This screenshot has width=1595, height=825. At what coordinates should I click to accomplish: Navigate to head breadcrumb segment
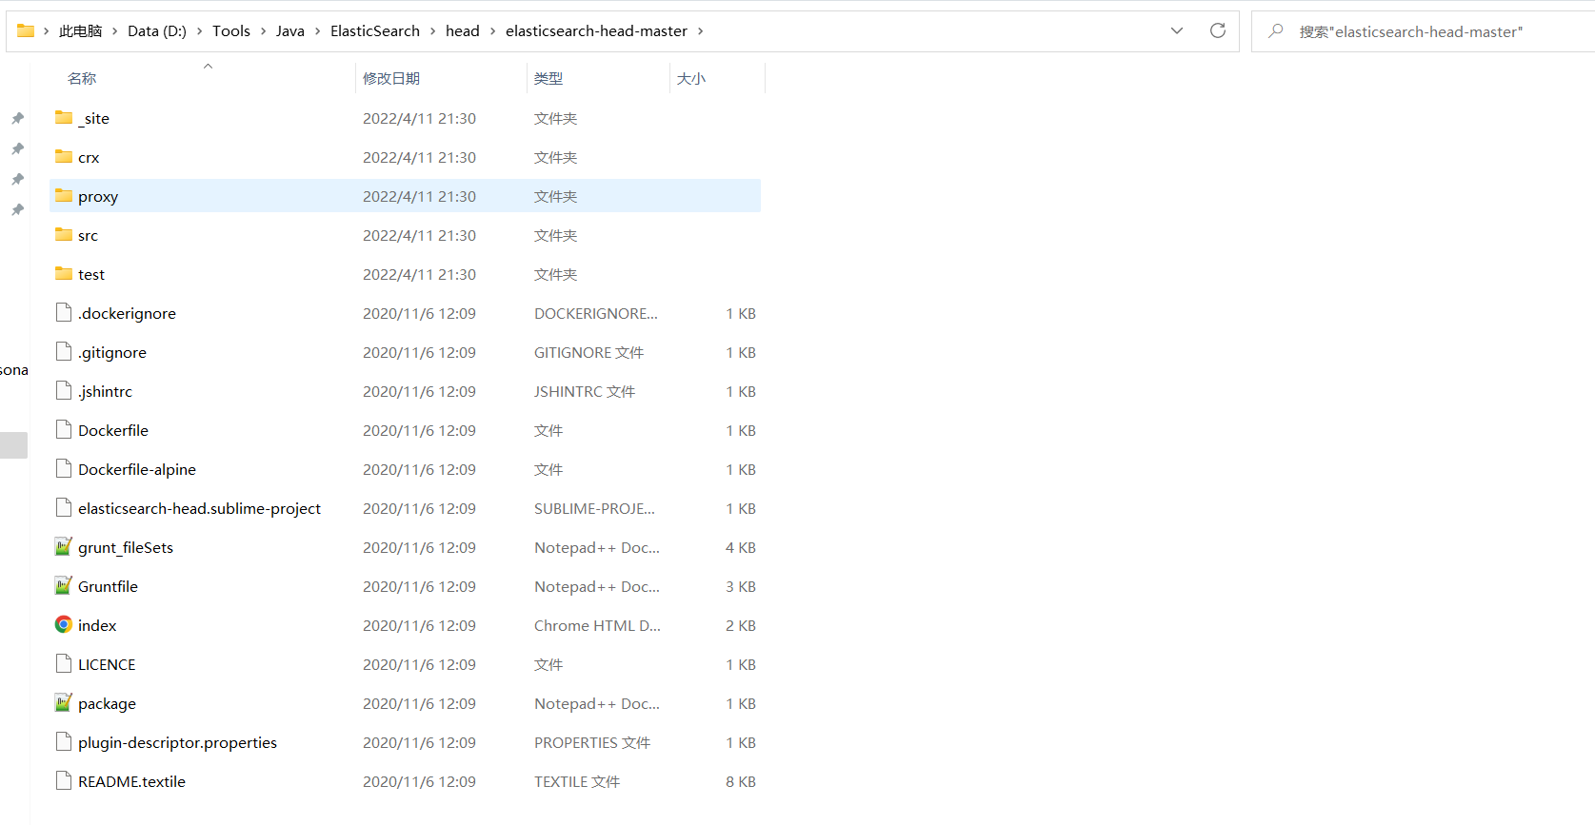[x=463, y=30]
